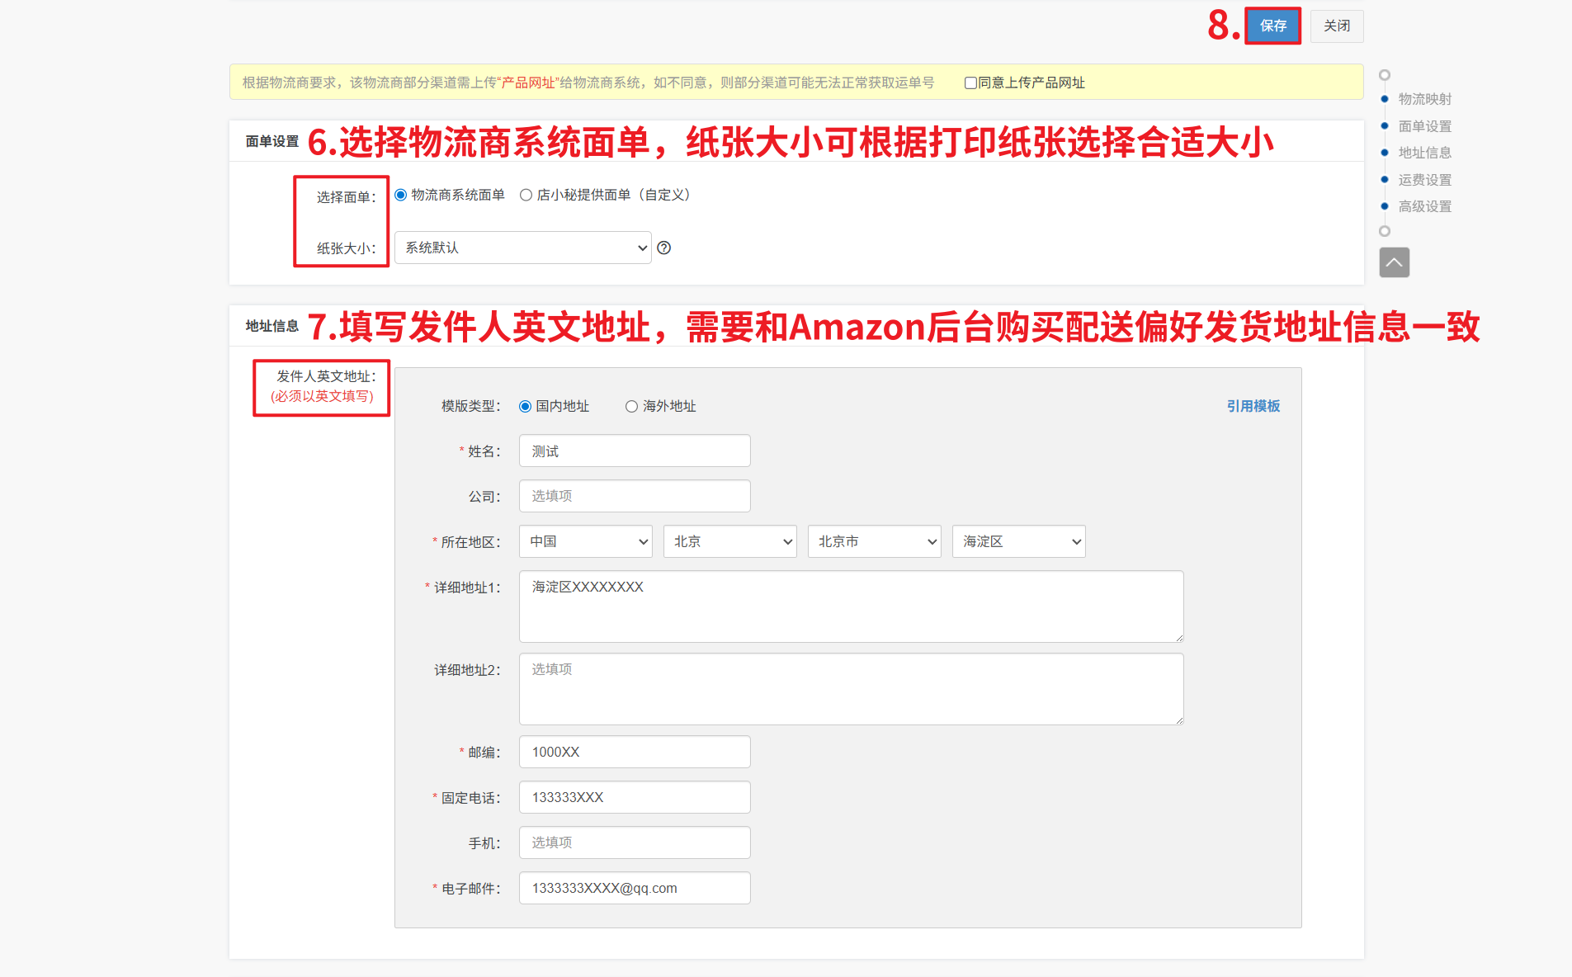Click into the 姓名 input field

coord(634,451)
